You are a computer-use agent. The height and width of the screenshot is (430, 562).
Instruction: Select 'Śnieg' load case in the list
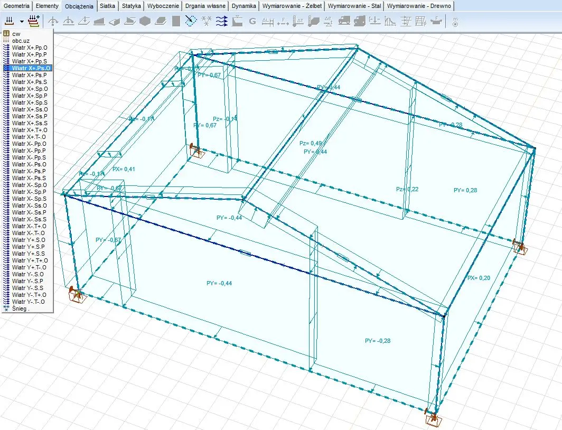point(20,309)
